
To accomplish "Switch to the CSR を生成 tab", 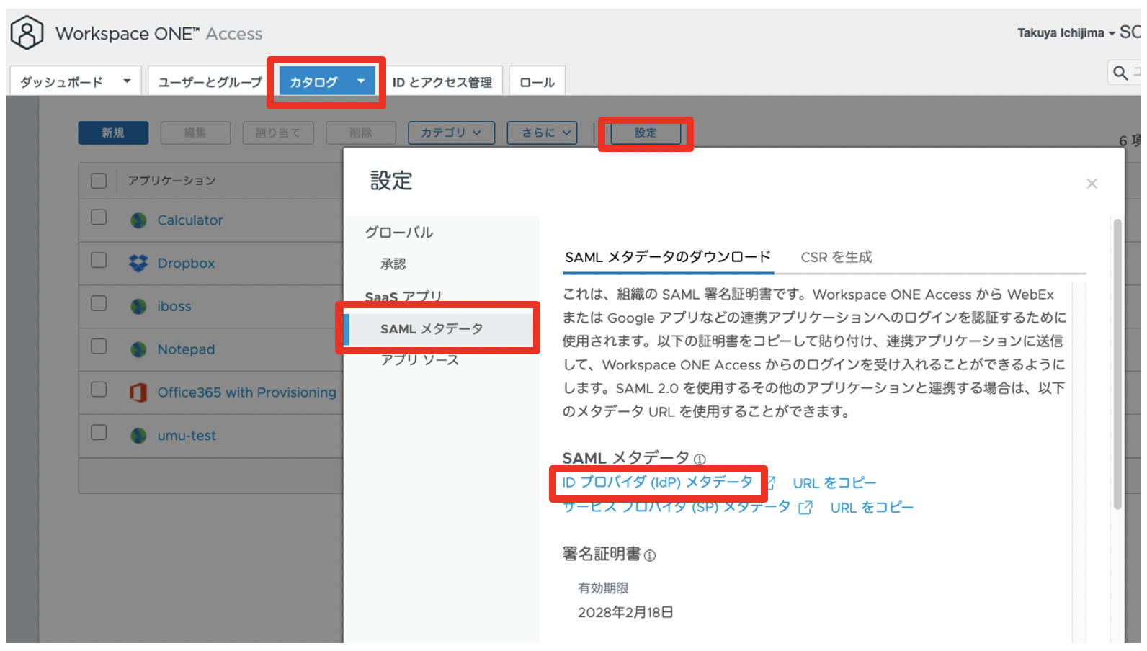I will (836, 257).
